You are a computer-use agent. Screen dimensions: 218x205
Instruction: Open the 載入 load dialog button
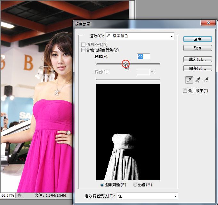pyautogui.click(x=198, y=59)
